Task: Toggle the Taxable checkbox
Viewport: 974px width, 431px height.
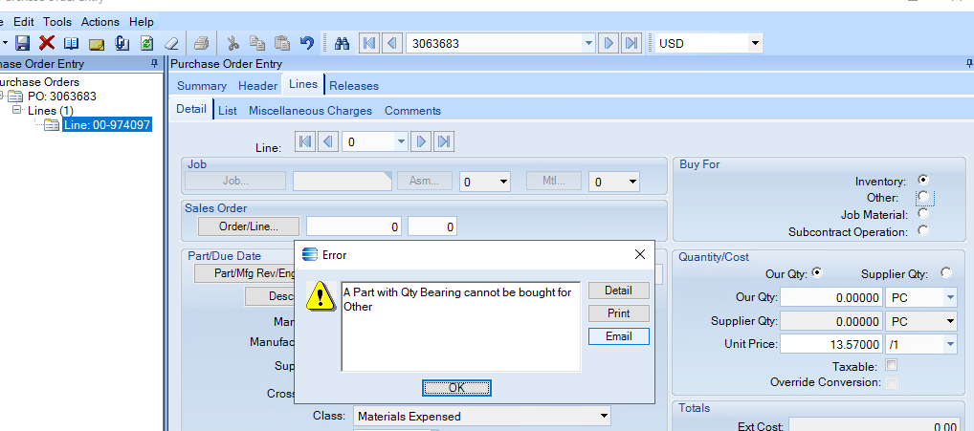Action: pos(892,365)
